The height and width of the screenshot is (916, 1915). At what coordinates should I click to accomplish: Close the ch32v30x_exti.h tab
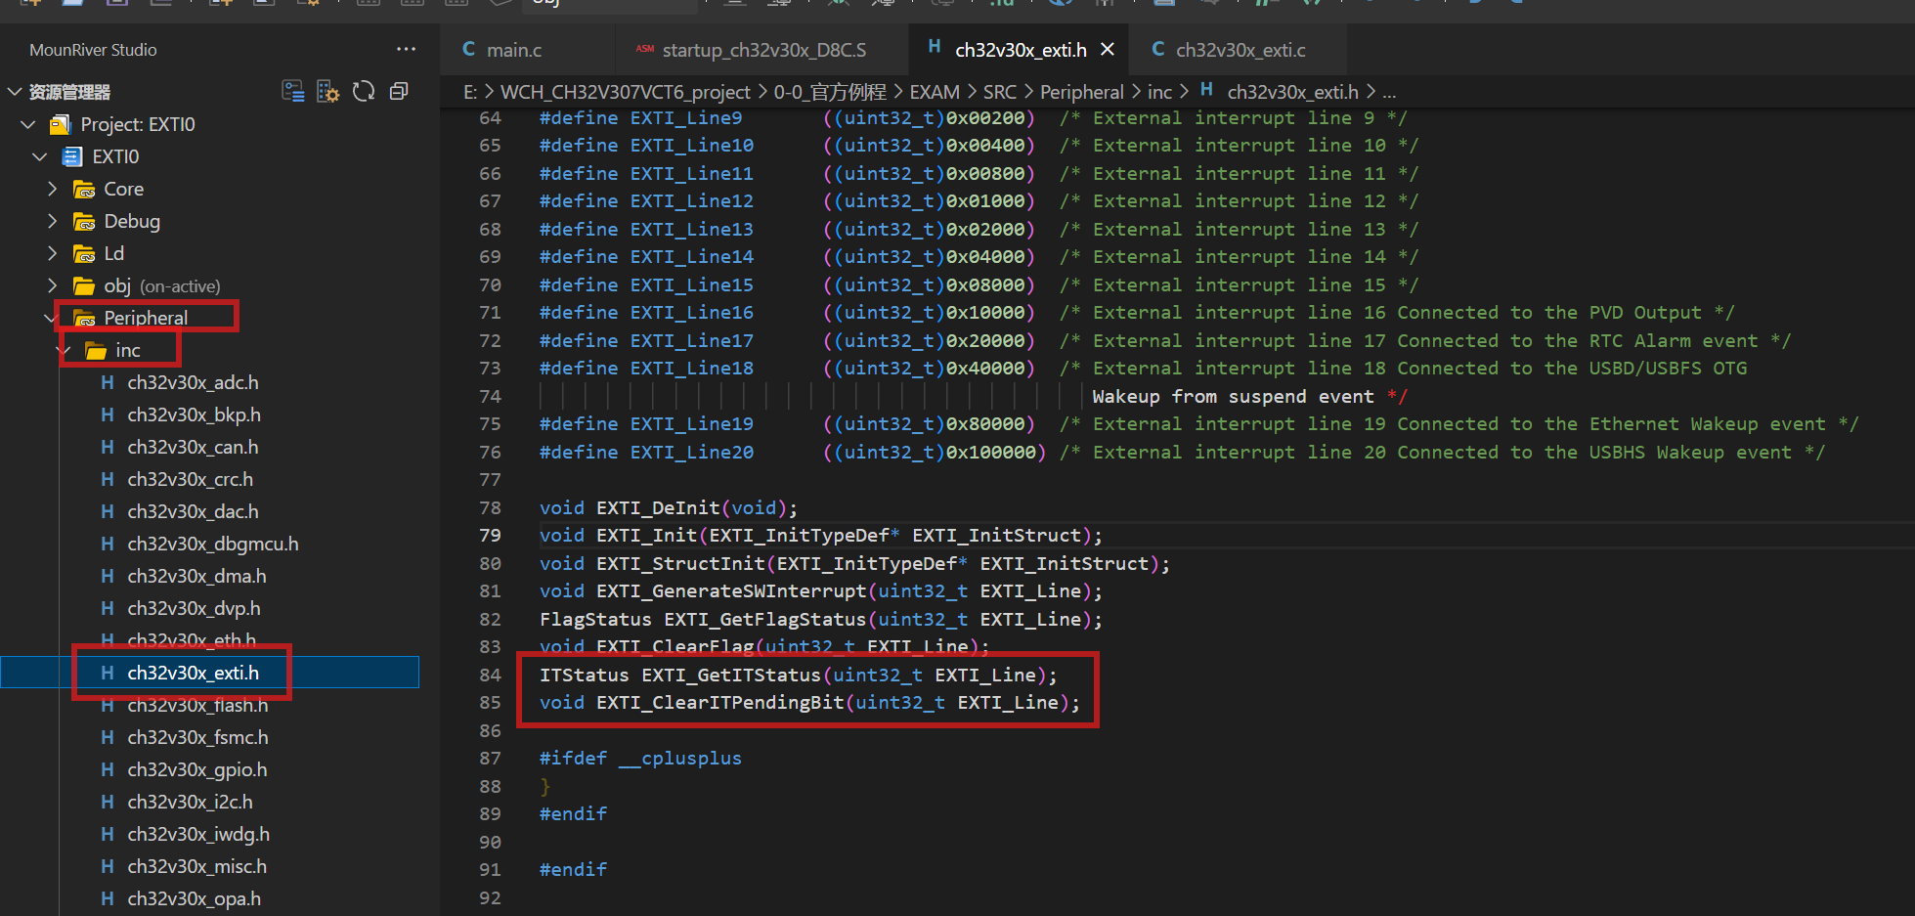point(1108,49)
